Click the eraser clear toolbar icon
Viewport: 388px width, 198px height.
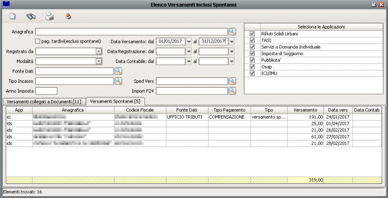pyautogui.click(x=68, y=16)
